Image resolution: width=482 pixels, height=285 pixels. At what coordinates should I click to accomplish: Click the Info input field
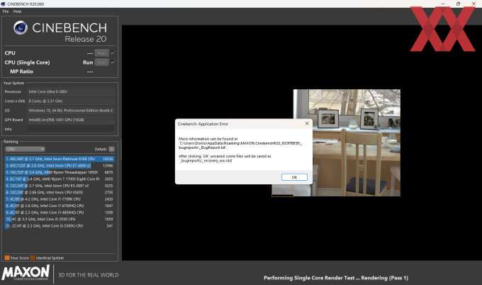(x=71, y=129)
